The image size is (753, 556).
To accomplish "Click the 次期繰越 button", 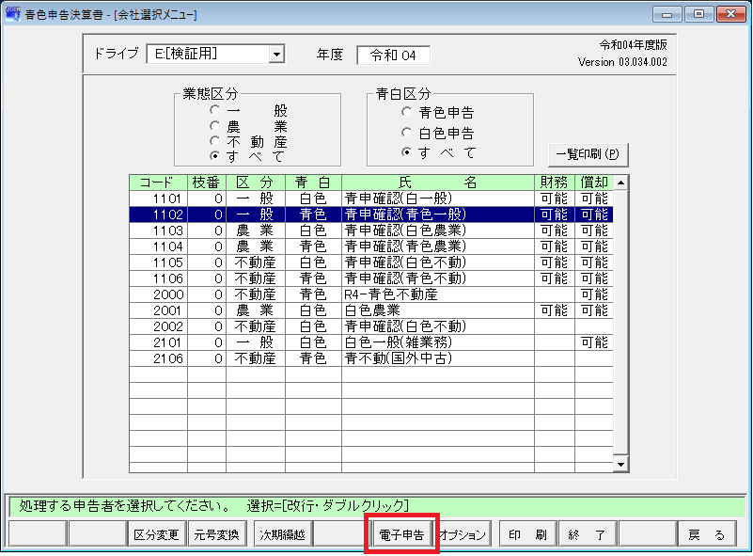I will [x=282, y=534].
